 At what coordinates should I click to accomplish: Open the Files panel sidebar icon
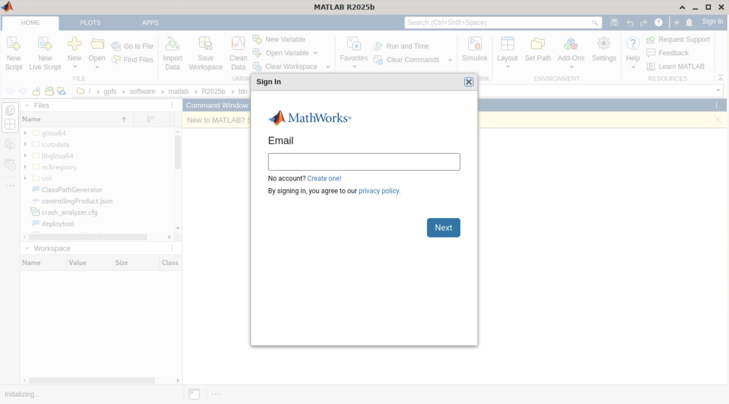pos(10,110)
